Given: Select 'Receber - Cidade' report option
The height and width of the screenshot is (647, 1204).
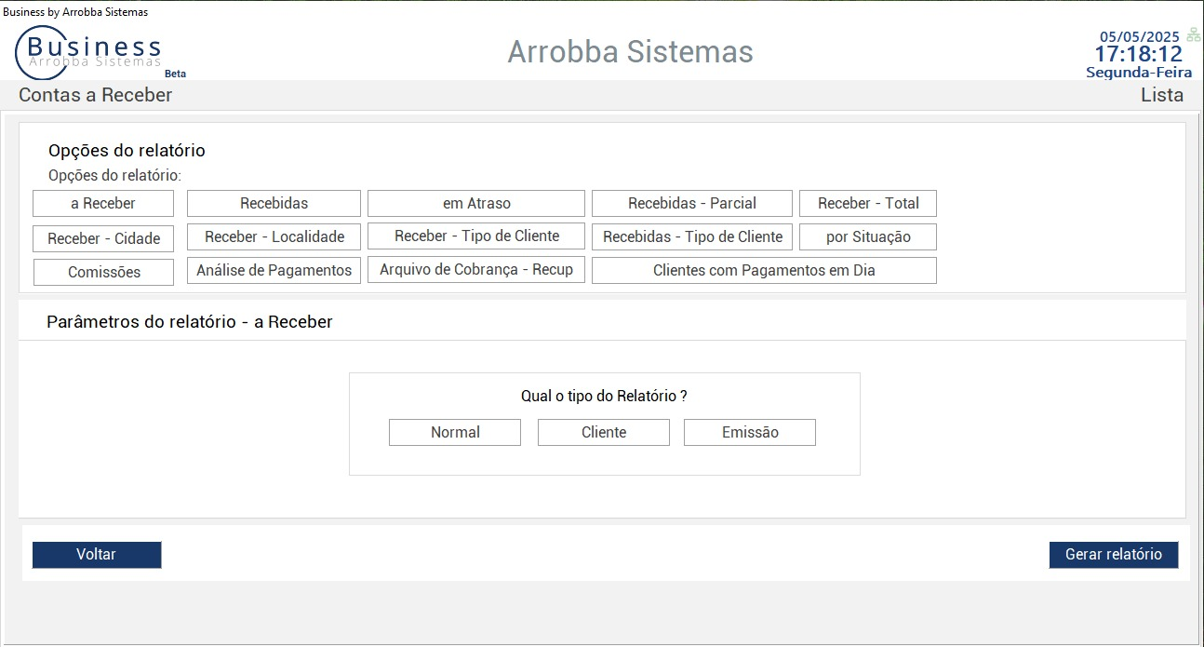Looking at the screenshot, I should (x=103, y=239).
